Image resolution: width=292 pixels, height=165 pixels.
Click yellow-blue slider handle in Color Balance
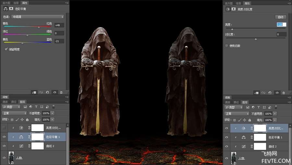[22, 43]
